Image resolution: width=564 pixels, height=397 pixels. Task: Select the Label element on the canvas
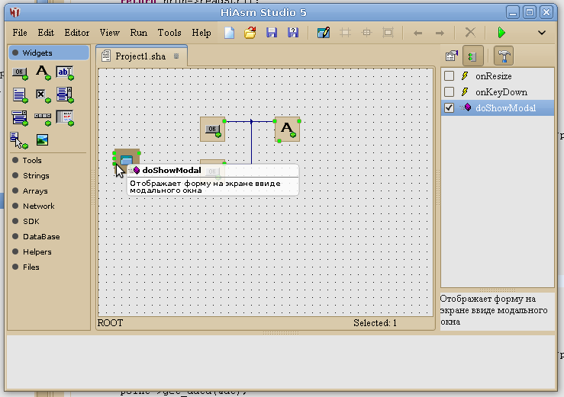coord(287,130)
